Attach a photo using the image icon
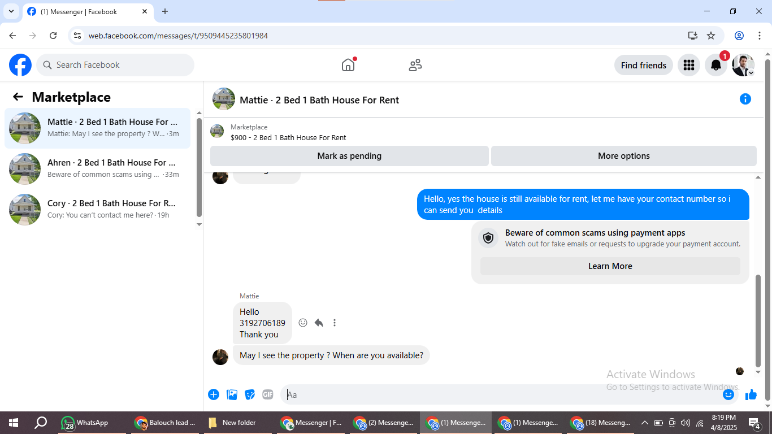The image size is (772, 434). click(232, 394)
